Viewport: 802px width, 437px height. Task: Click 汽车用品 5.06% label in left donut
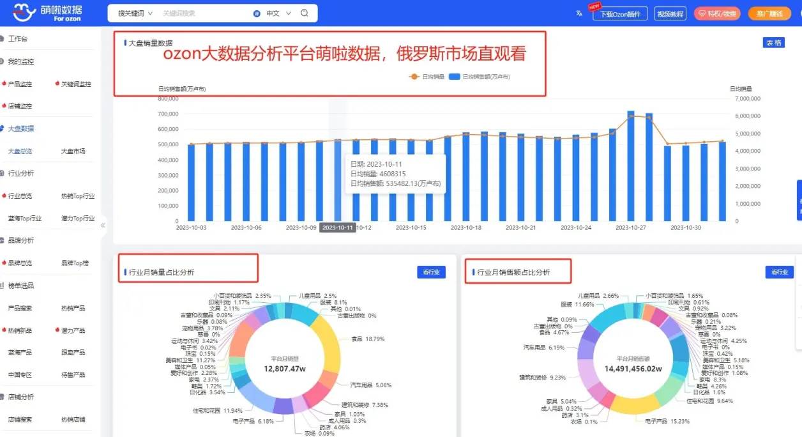point(370,385)
